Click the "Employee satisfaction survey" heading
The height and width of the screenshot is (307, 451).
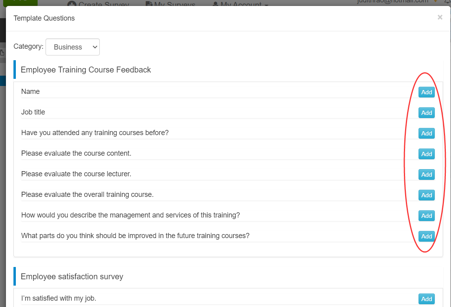[72, 277]
